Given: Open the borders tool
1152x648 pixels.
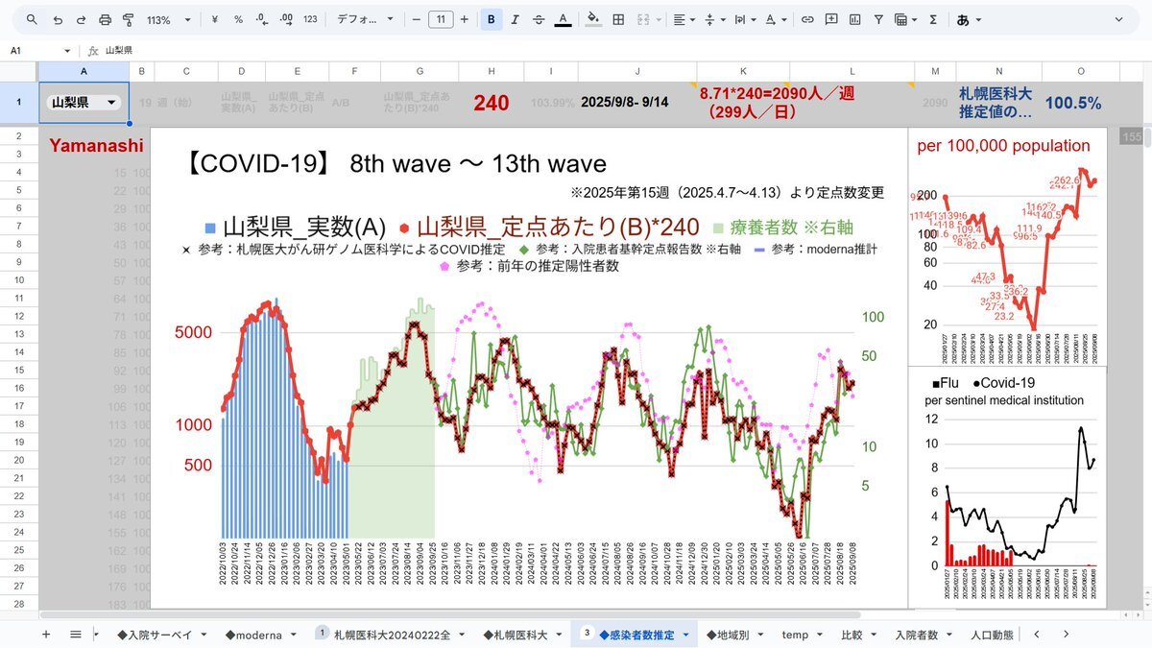Looking at the screenshot, I should point(618,19).
